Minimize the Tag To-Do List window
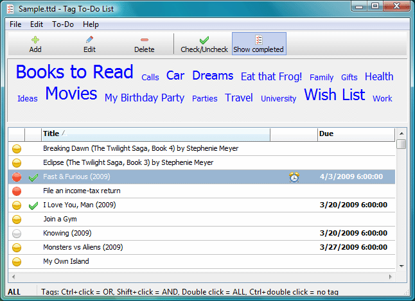The image size is (415, 301). point(359,6)
